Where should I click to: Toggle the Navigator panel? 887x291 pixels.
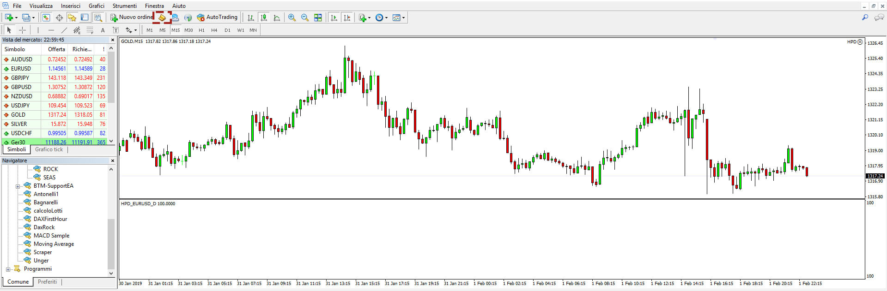[x=72, y=18]
